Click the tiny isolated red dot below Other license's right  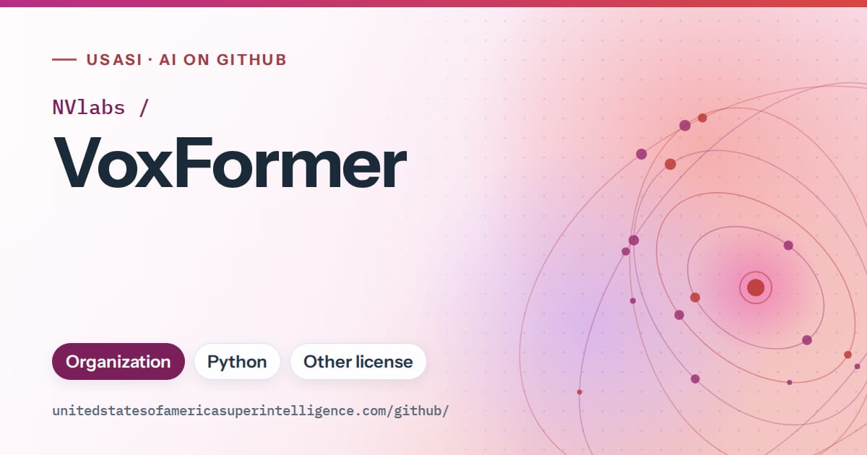point(579,392)
